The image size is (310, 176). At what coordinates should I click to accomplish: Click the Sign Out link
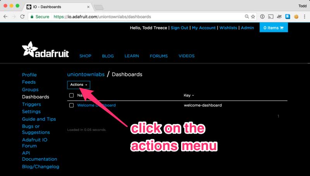179,28
